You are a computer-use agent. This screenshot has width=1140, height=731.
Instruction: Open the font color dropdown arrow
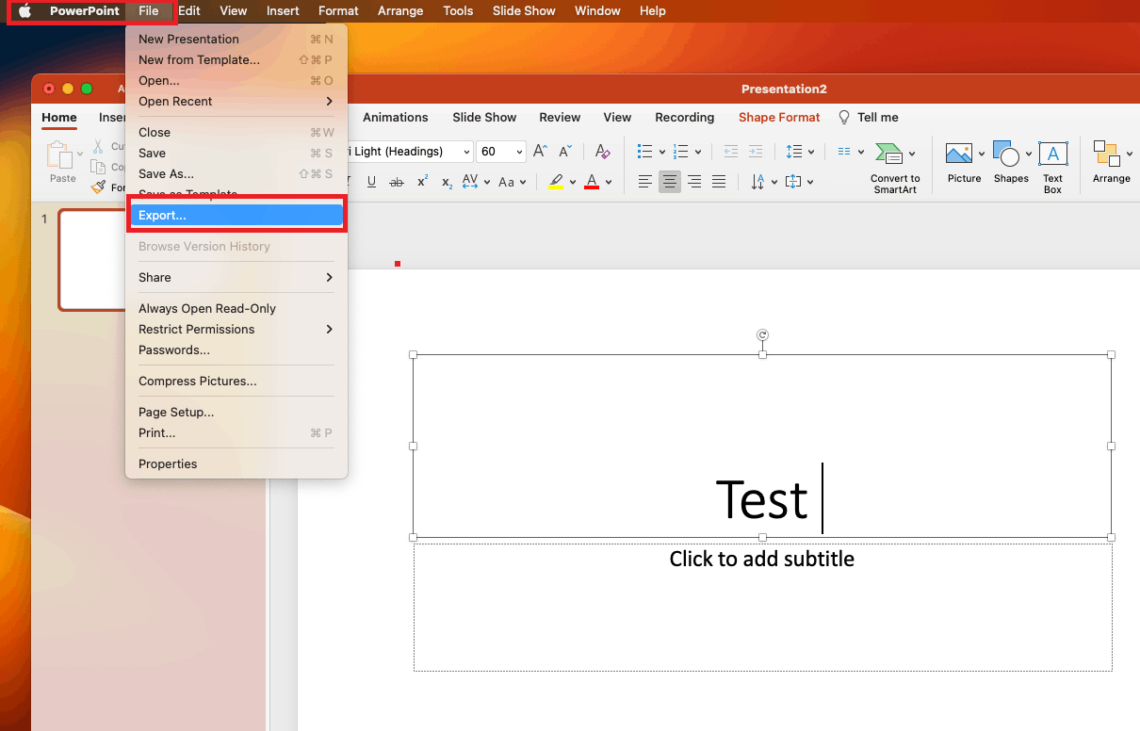(x=609, y=182)
